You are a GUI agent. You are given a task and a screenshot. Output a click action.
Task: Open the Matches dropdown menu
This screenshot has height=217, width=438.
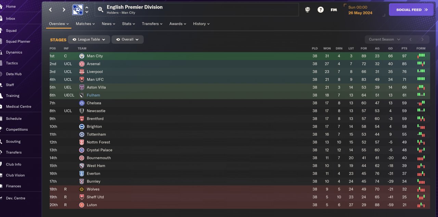click(86, 24)
